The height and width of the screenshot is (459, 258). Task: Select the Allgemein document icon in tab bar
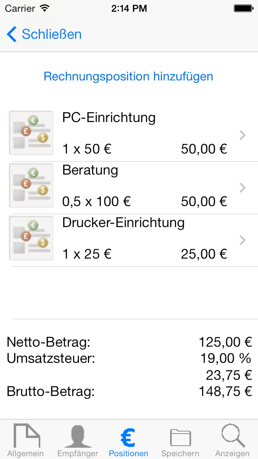click(25, 436)
